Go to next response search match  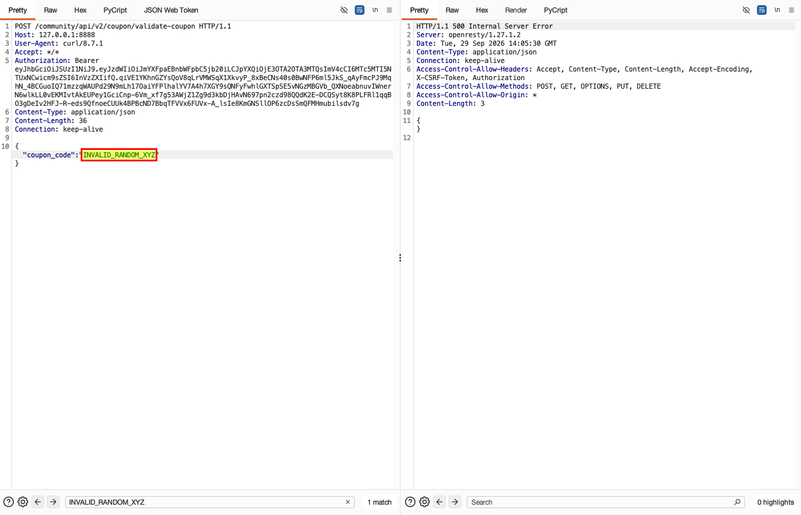tap(455, 502)
